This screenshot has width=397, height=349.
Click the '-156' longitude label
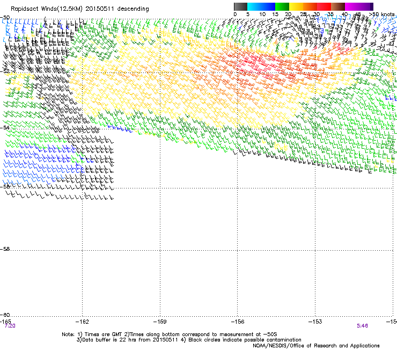pos(238,322)
